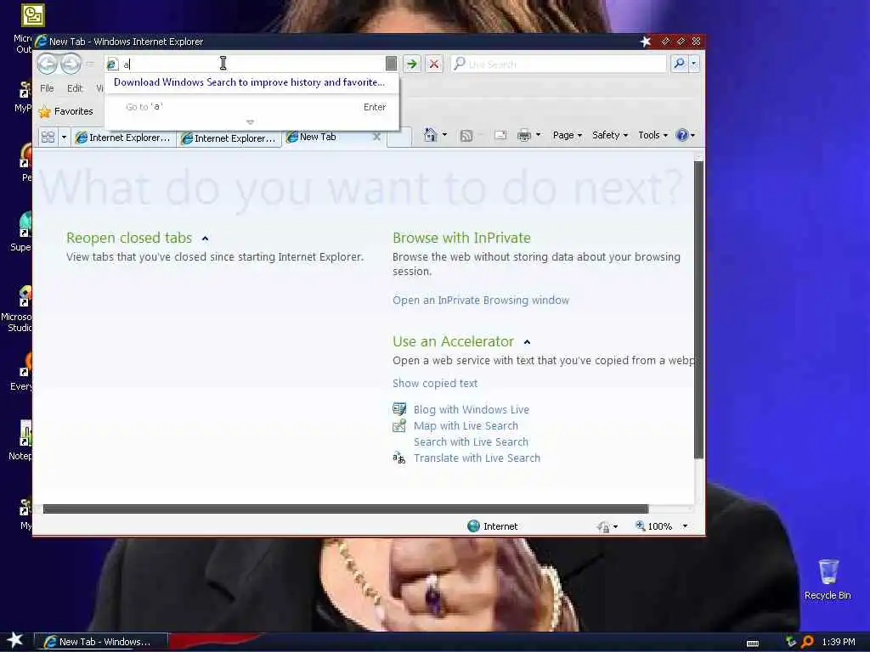Viewport: 870px width, 652px height.
Task: Click the Protected Mode lock status icon
Action: click(603, 526)
